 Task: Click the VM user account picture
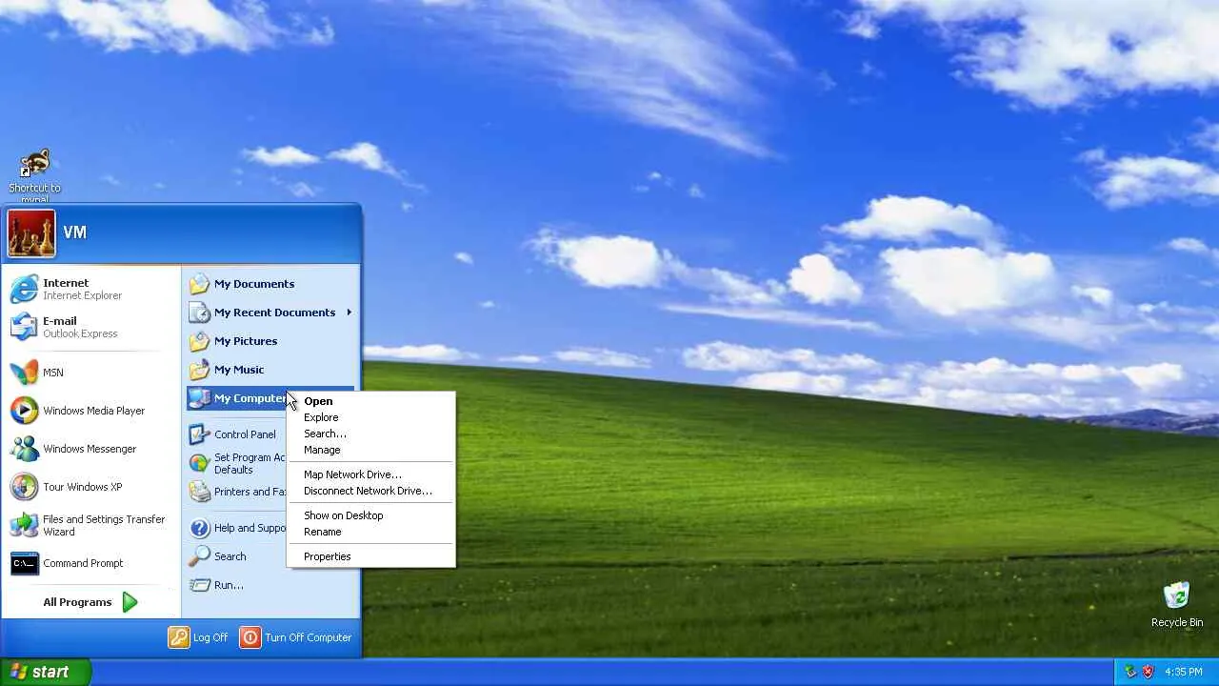[x=31, y=233]
